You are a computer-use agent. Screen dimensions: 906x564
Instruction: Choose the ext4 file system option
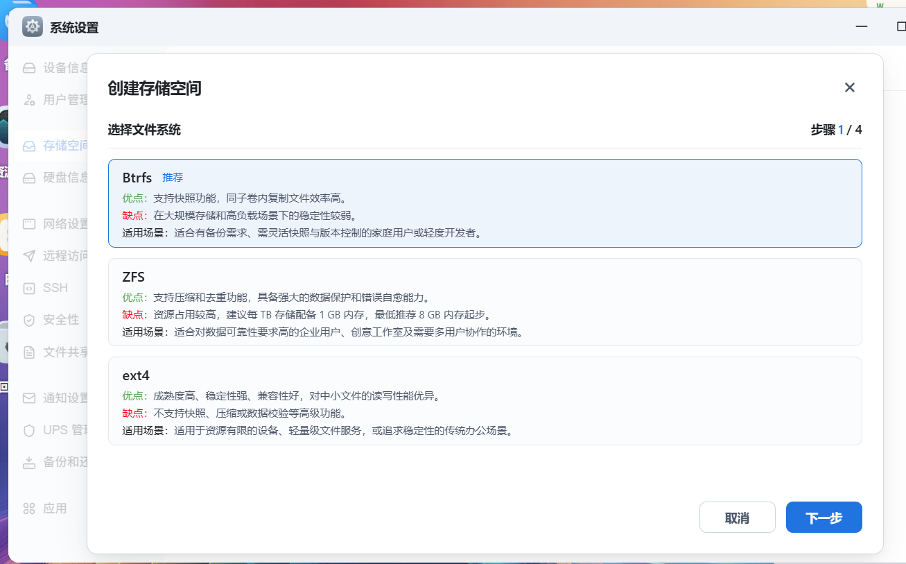tap(485, 400)
